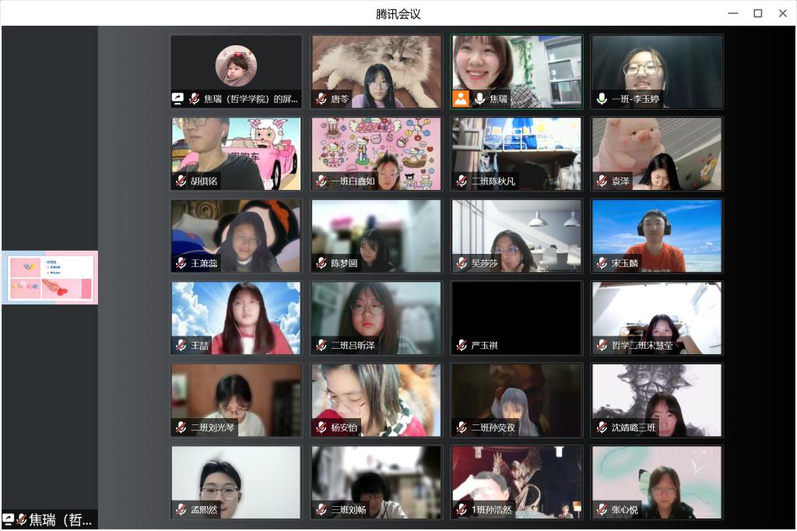Viewport: 797px width, 531px height.
Task: Click the name label 二班陈秋凡
Action: point(493,181)
